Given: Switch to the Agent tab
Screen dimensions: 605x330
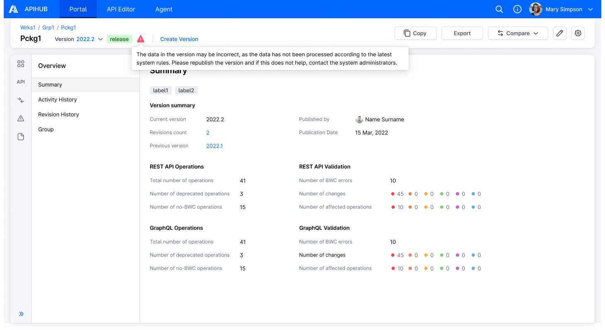Looking at the screenshot, I should coord(164,9).
